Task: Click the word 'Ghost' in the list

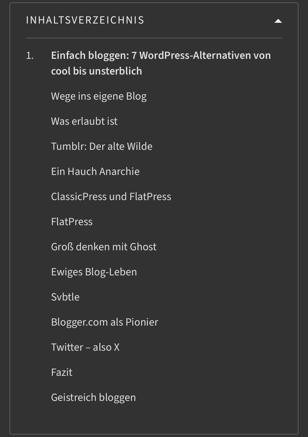Action: click(143, 247)
